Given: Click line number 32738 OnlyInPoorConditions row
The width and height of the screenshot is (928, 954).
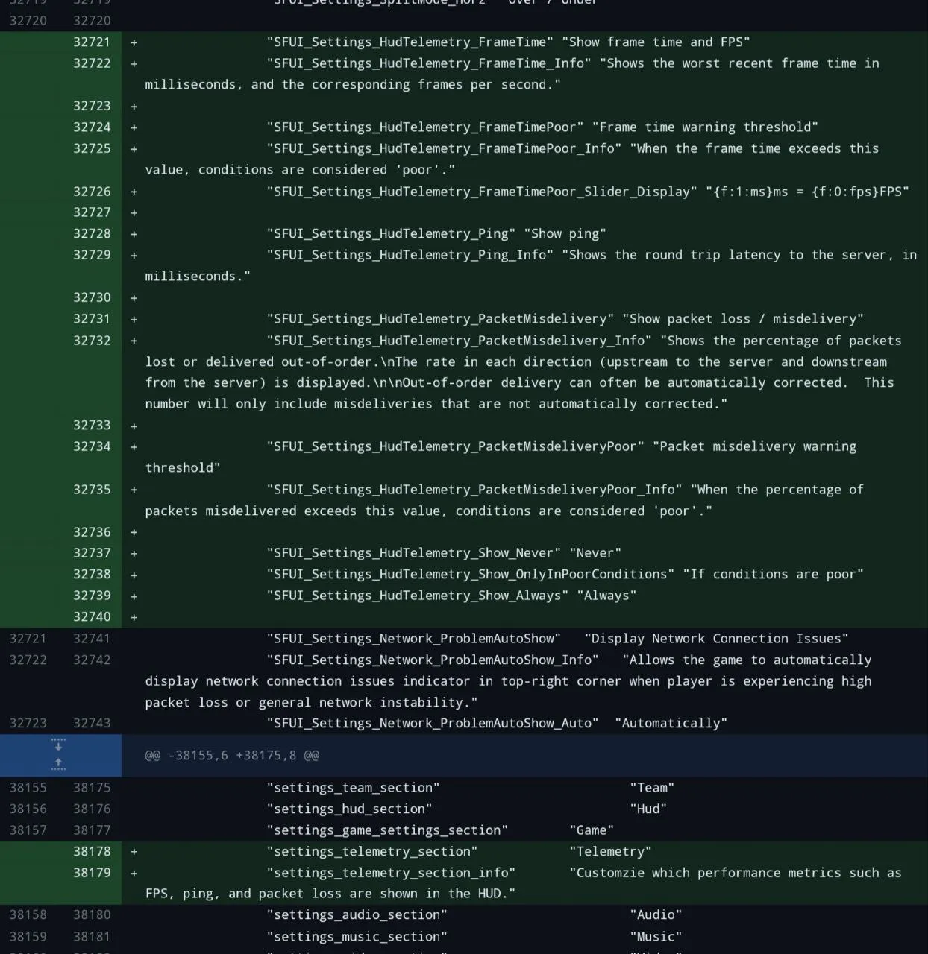Looking at the screenshot, I should click(92, 575).
